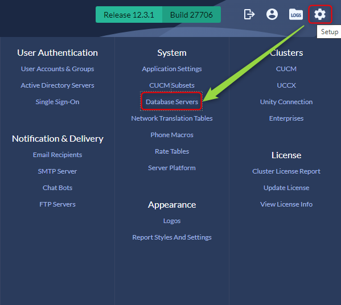Select Phone Macros
This screenshot has height=305, width=341.
pyautogui.click(x=172, y=135)
